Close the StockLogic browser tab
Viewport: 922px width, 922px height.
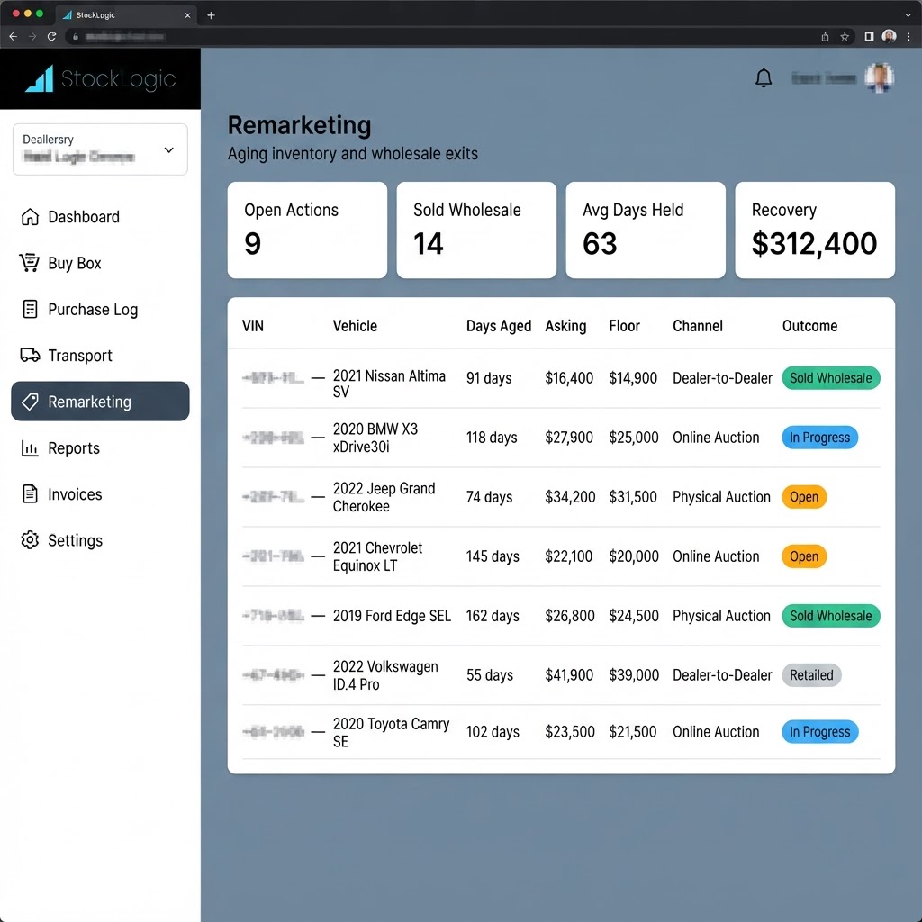click(x=187, y=15)
